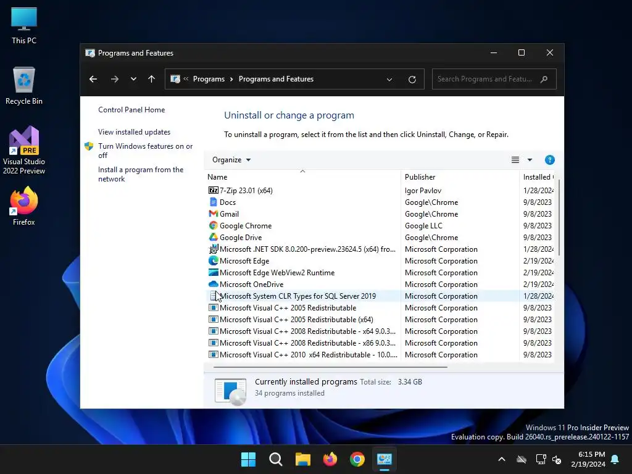
Task: Click Google LLC publisher cell
Action: 423,226
